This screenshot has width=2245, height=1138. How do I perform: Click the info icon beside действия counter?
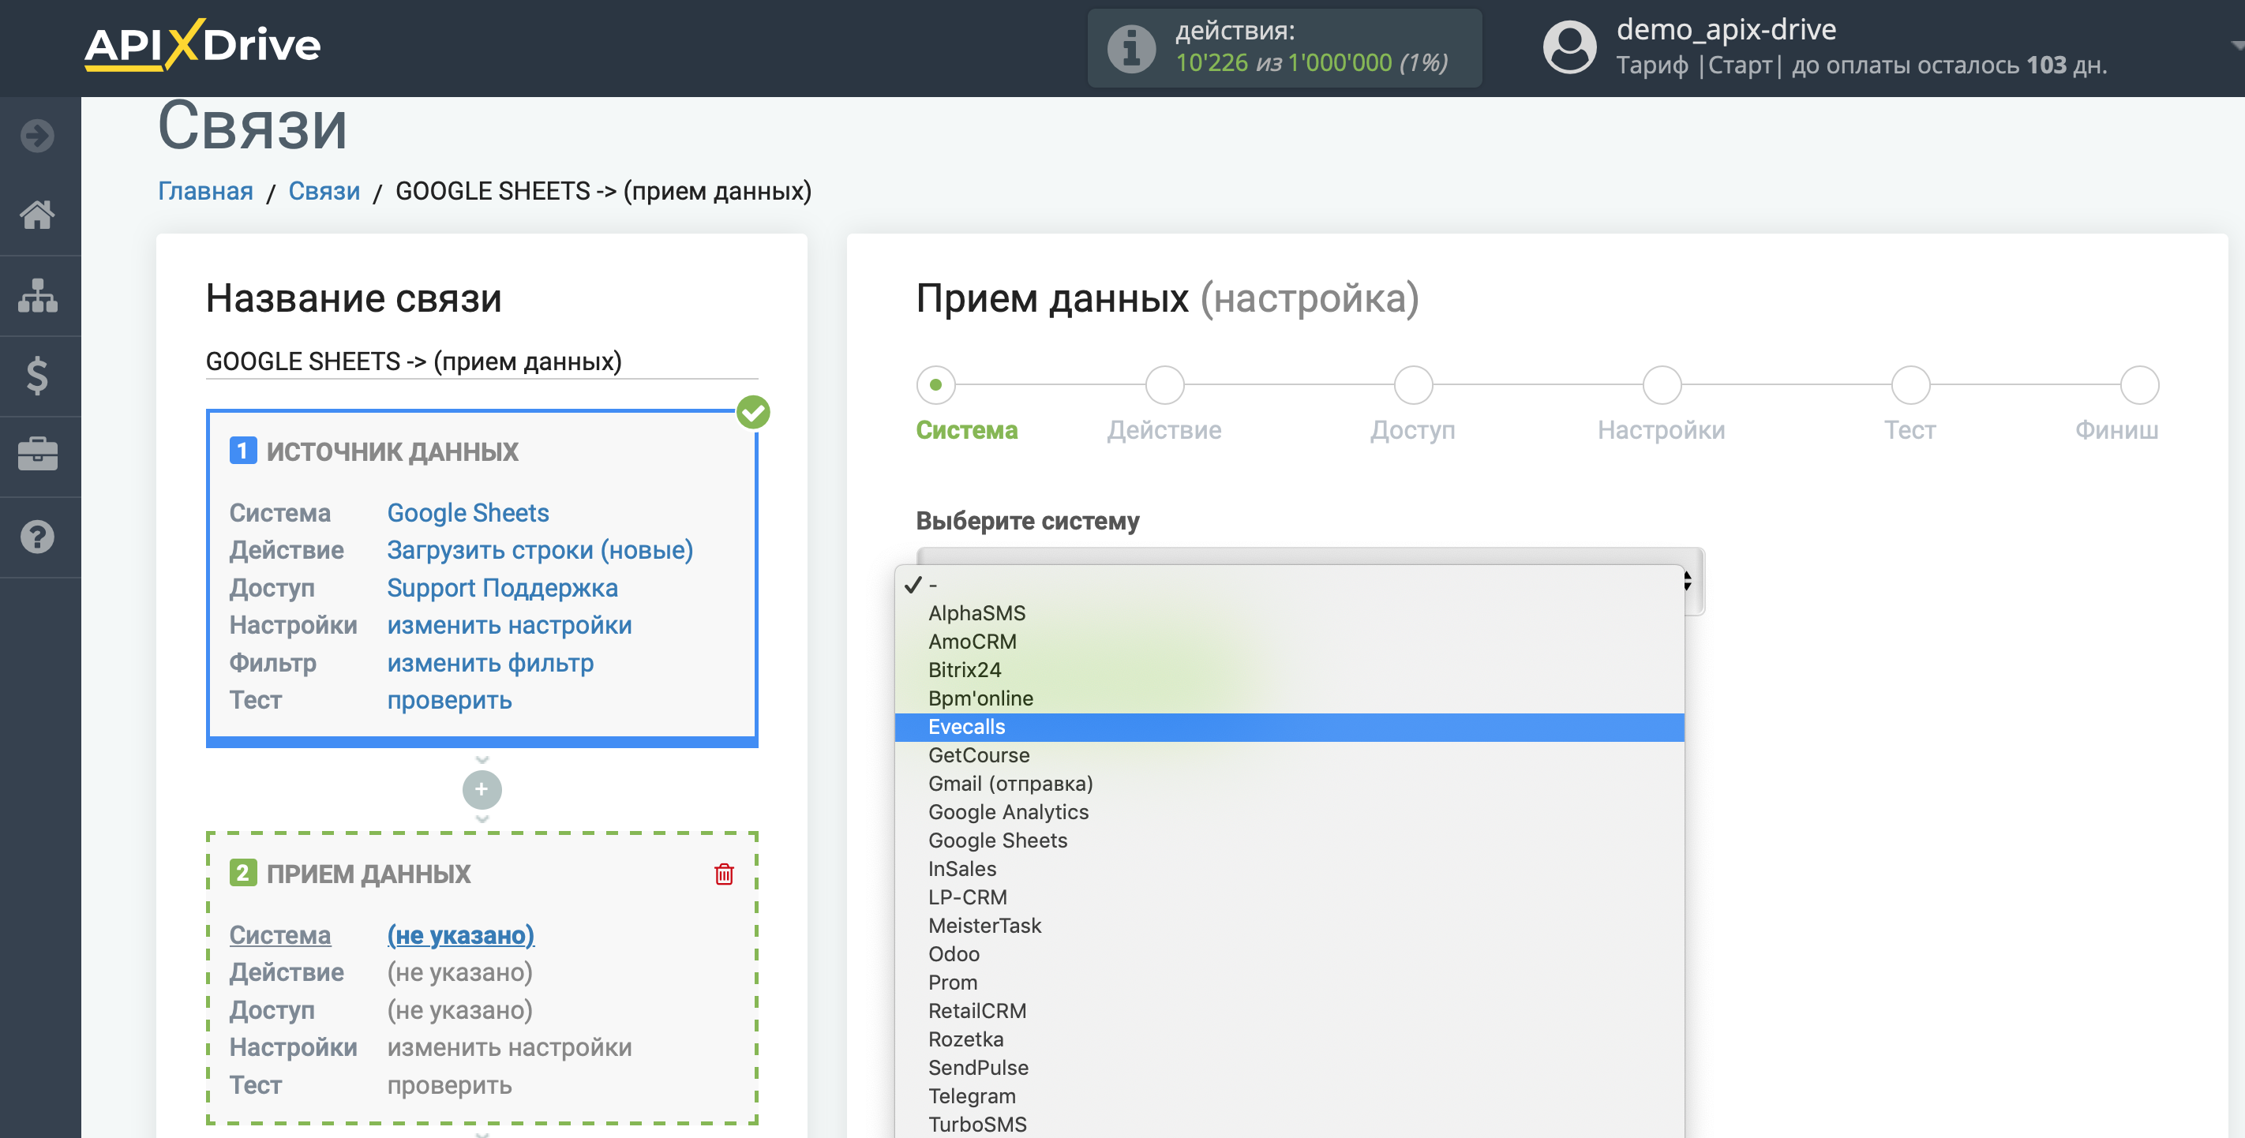(1131, 48)
